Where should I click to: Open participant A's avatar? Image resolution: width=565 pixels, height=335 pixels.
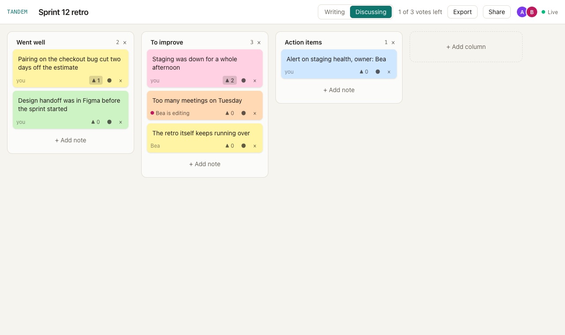(522, 12)
